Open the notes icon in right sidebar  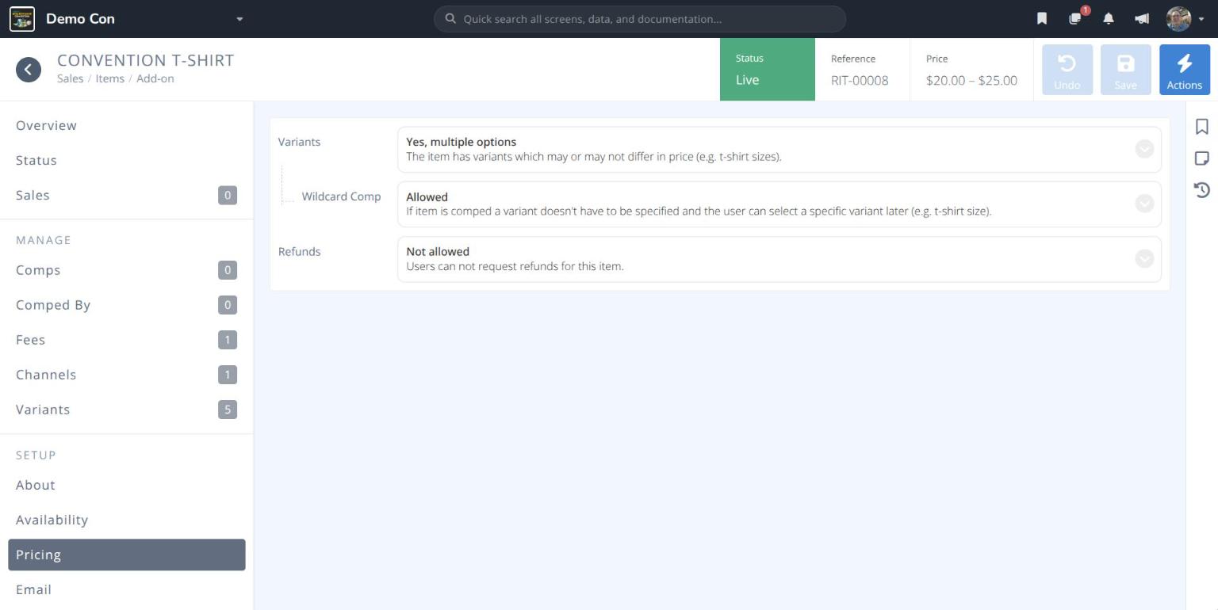coord(1202,158)
